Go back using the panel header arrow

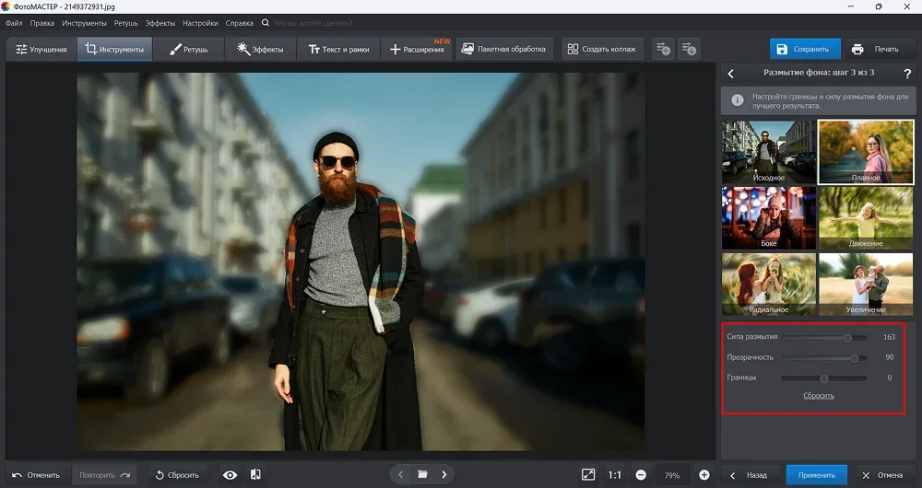pos(731,74)
